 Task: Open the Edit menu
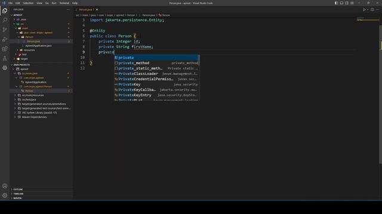click(18, 3)
